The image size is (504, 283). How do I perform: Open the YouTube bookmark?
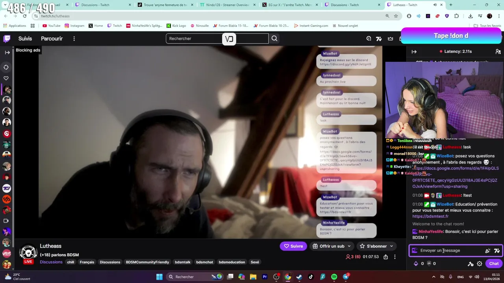(51, 26)
